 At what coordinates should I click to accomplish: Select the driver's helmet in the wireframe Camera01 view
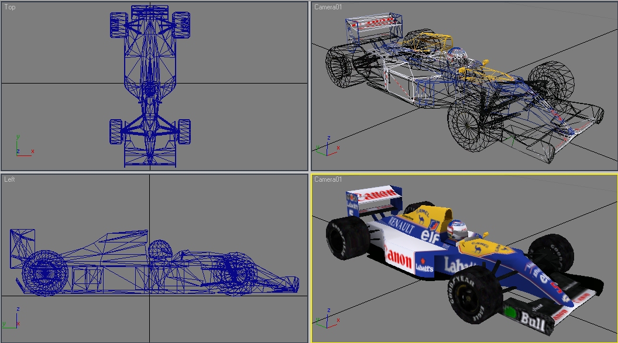(457, 57)
